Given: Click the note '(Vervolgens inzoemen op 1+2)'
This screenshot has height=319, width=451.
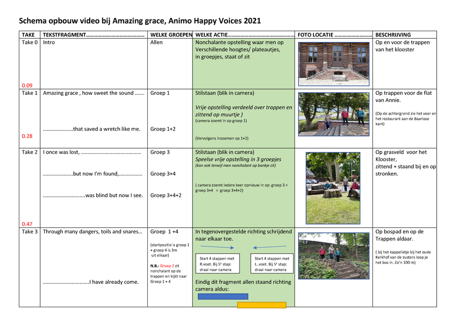Looking at the screenshot, I should click(222, 138).
